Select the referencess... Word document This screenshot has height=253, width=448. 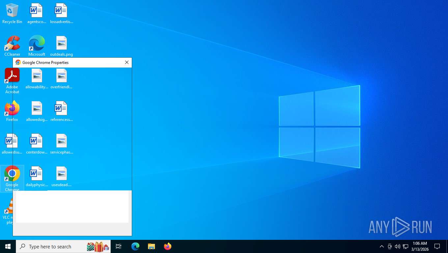tap(62, 111)
